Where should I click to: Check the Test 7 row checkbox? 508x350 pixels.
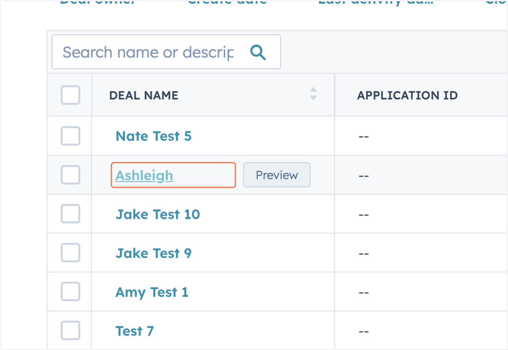70,331
